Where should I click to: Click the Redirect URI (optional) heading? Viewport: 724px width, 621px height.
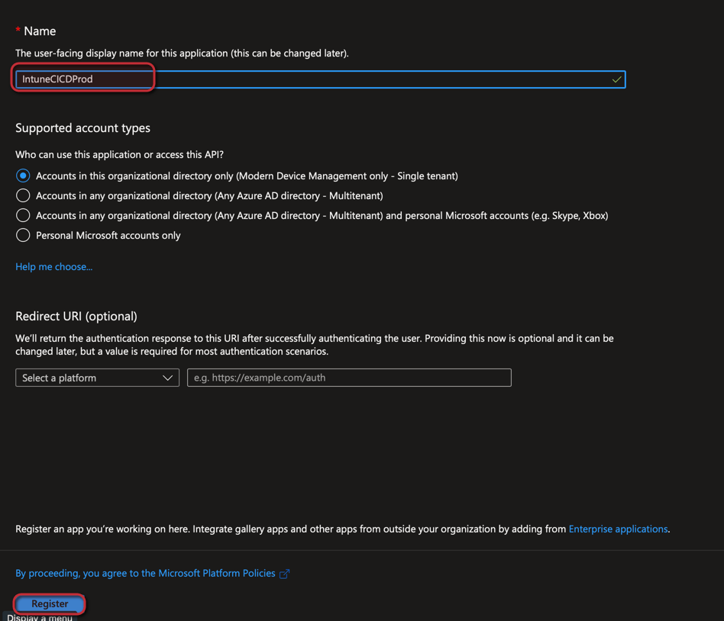tap(76, 316)
